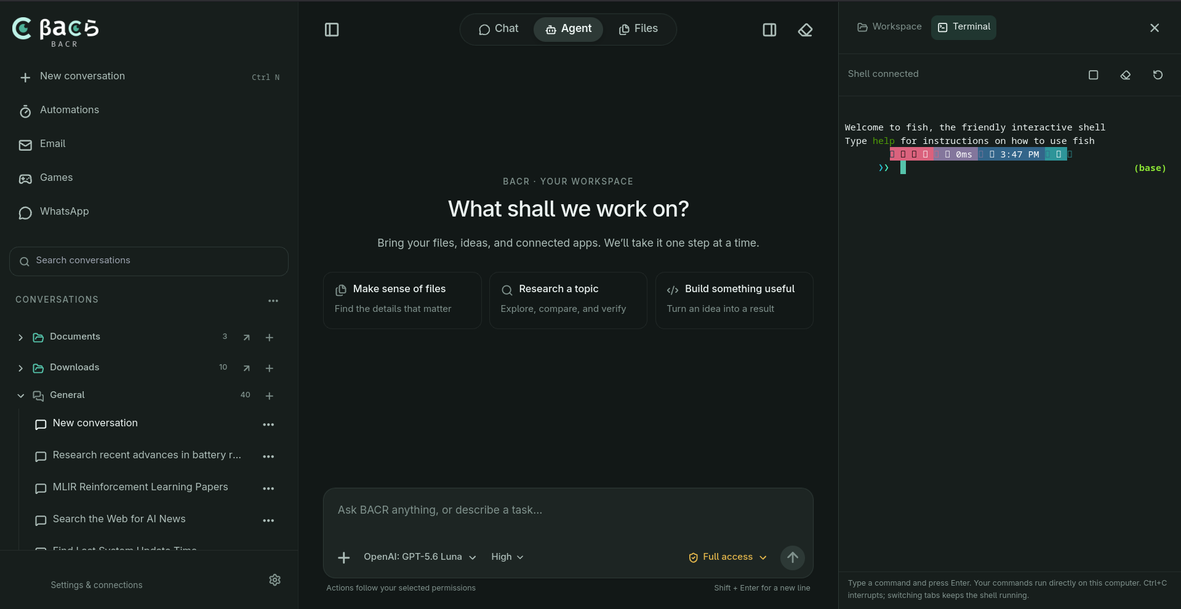
Task: Open the High effort dropdown
Action: 507,557
